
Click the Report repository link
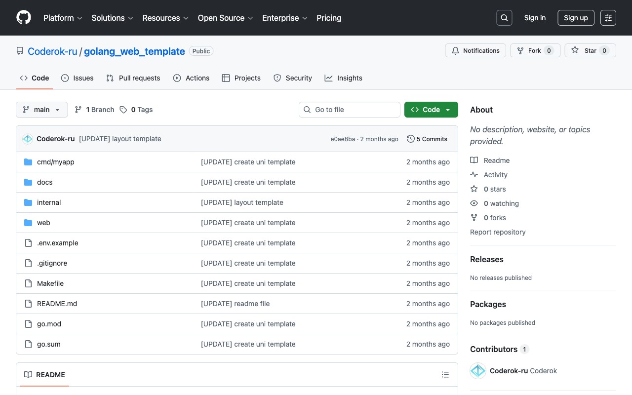pos(498,232)
